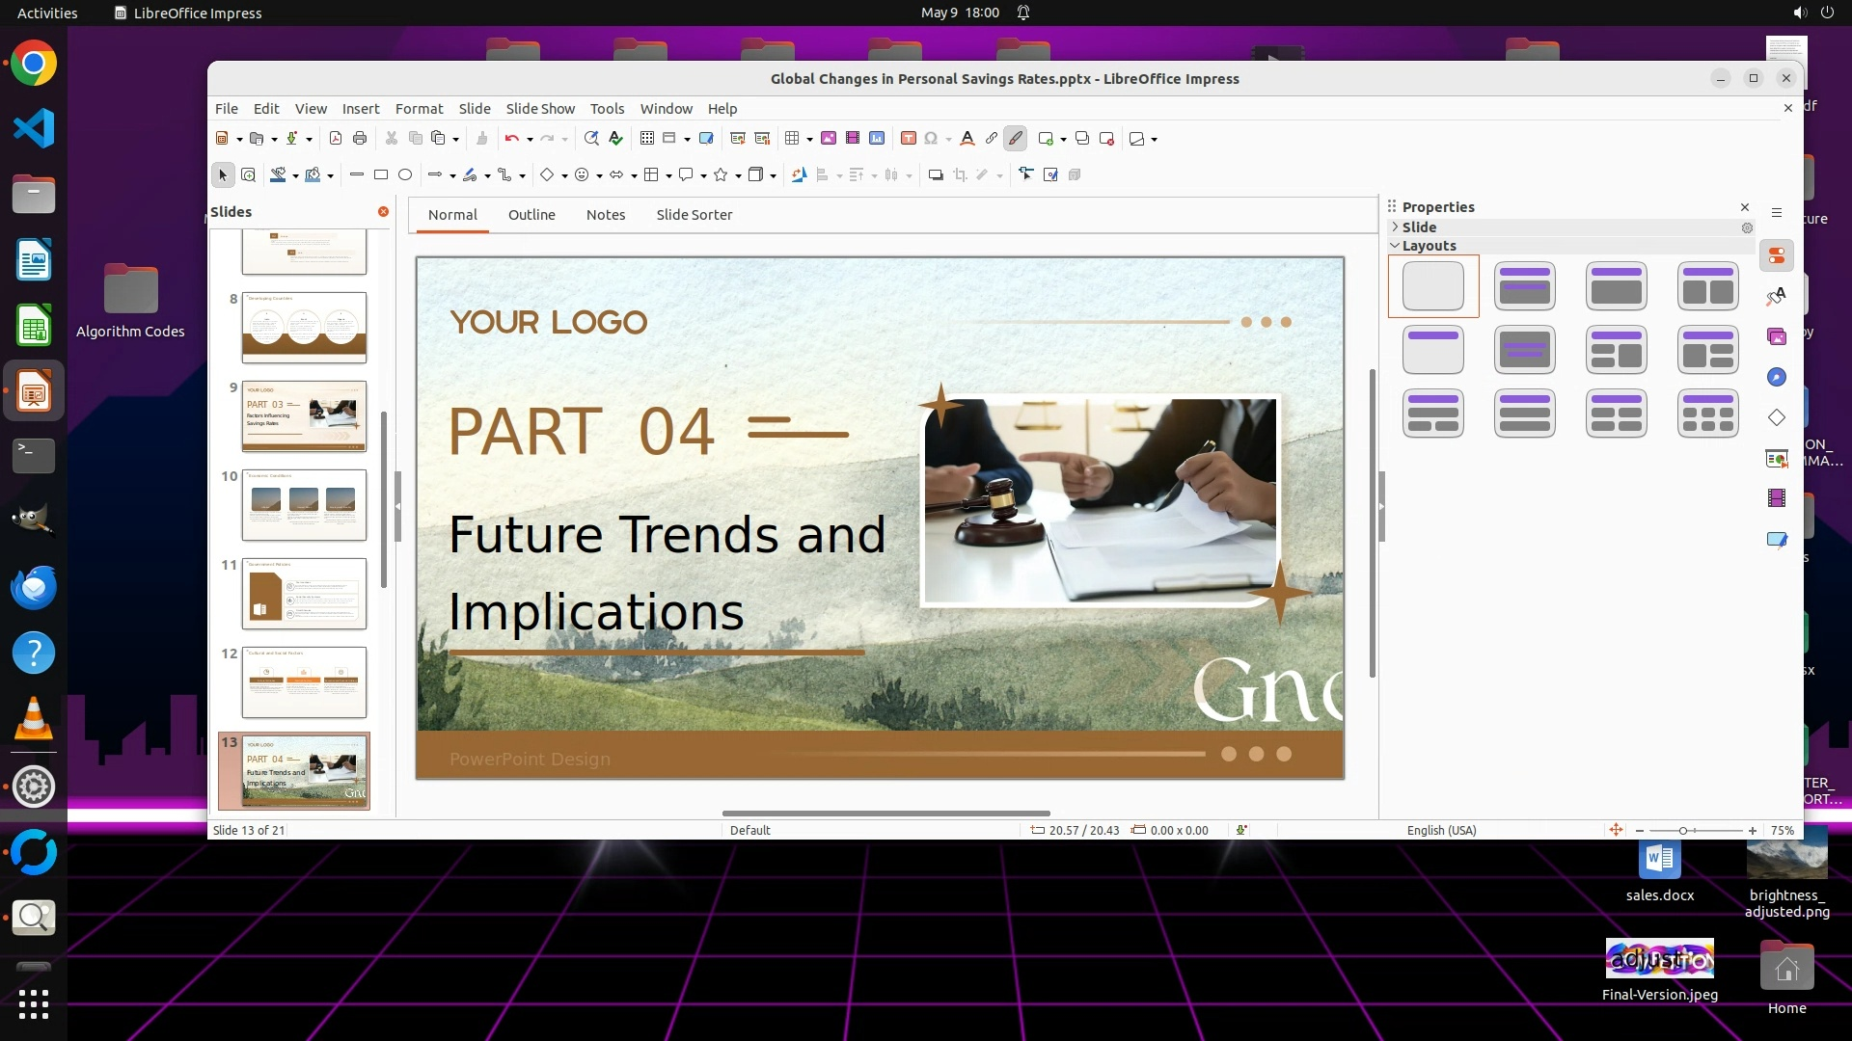Click the Print icon in toolbar
The height and width of the screenshot is (1041, 1852).
360,139
